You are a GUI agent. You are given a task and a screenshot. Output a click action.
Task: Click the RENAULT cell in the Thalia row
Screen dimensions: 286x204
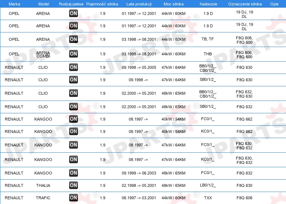click(x=14, y=185)
